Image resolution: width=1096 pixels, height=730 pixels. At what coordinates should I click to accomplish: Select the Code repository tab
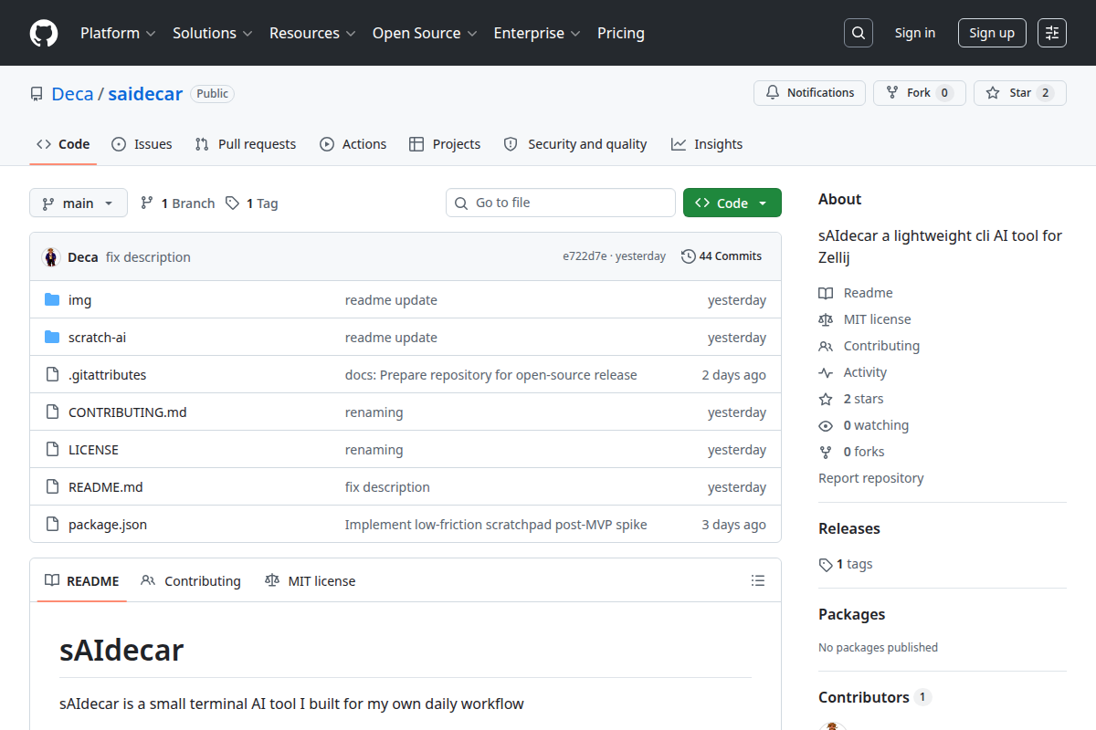(63, 144)
